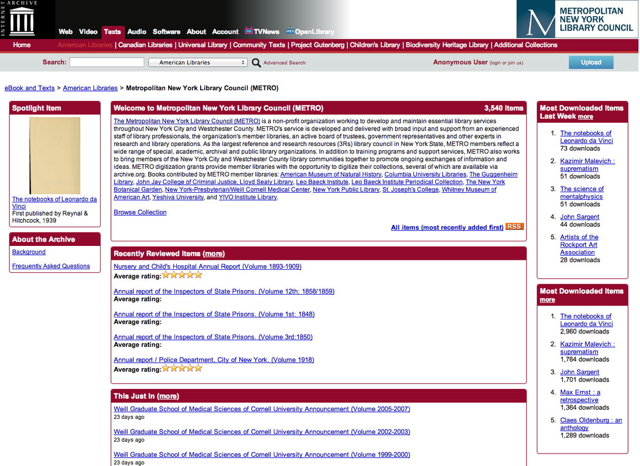Open the OpenLibrary icon link
640x466 pixels.
[310, 32]
